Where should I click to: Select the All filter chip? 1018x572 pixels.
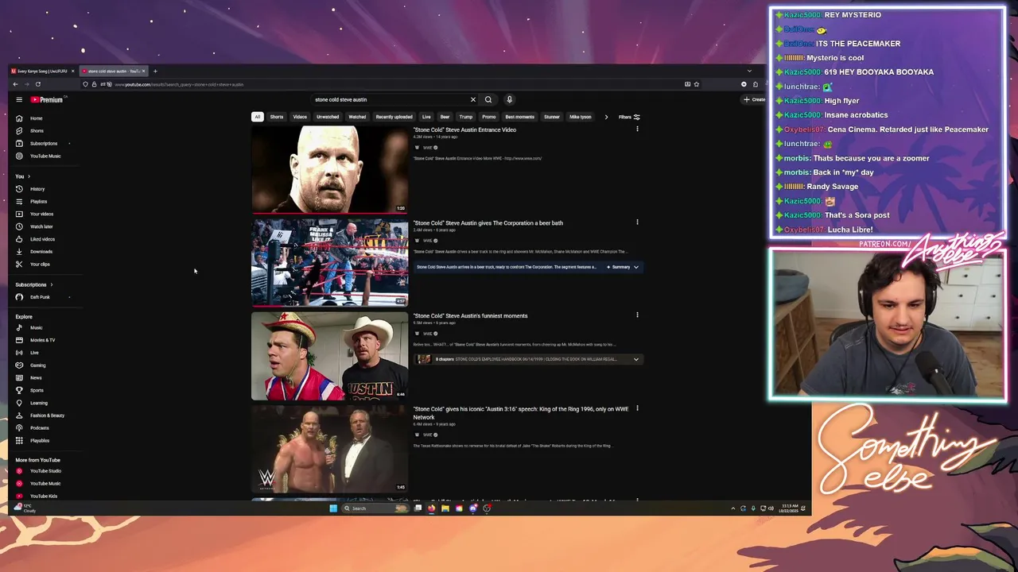257,117
